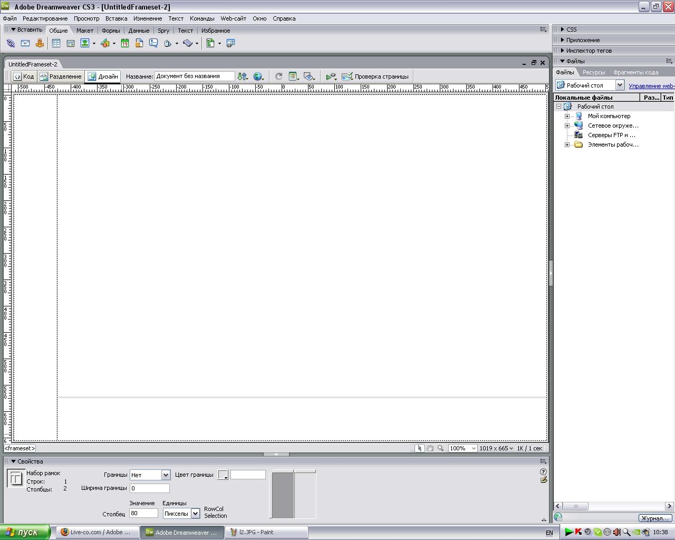Screen dimensions: 675x540
Task: Expand the Мой компьютер tree node
Action: (x=567, y=116)
